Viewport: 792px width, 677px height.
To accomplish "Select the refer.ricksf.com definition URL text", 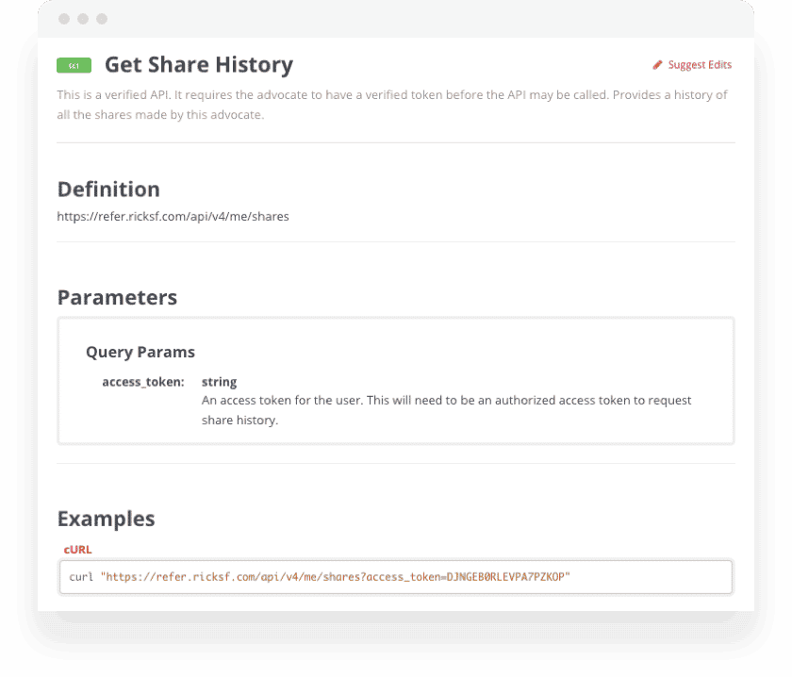I will [x=173, y=216].
